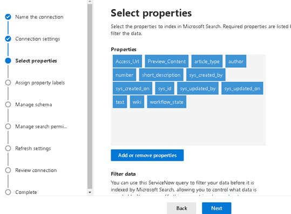The image size is (291, 214).
Task: Select the sys_created_on property tag
Action: point(132,88)
